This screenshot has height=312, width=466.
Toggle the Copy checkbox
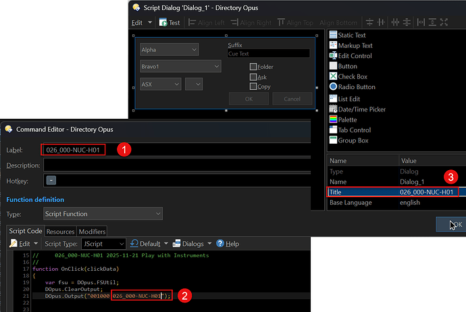[253, 86]
